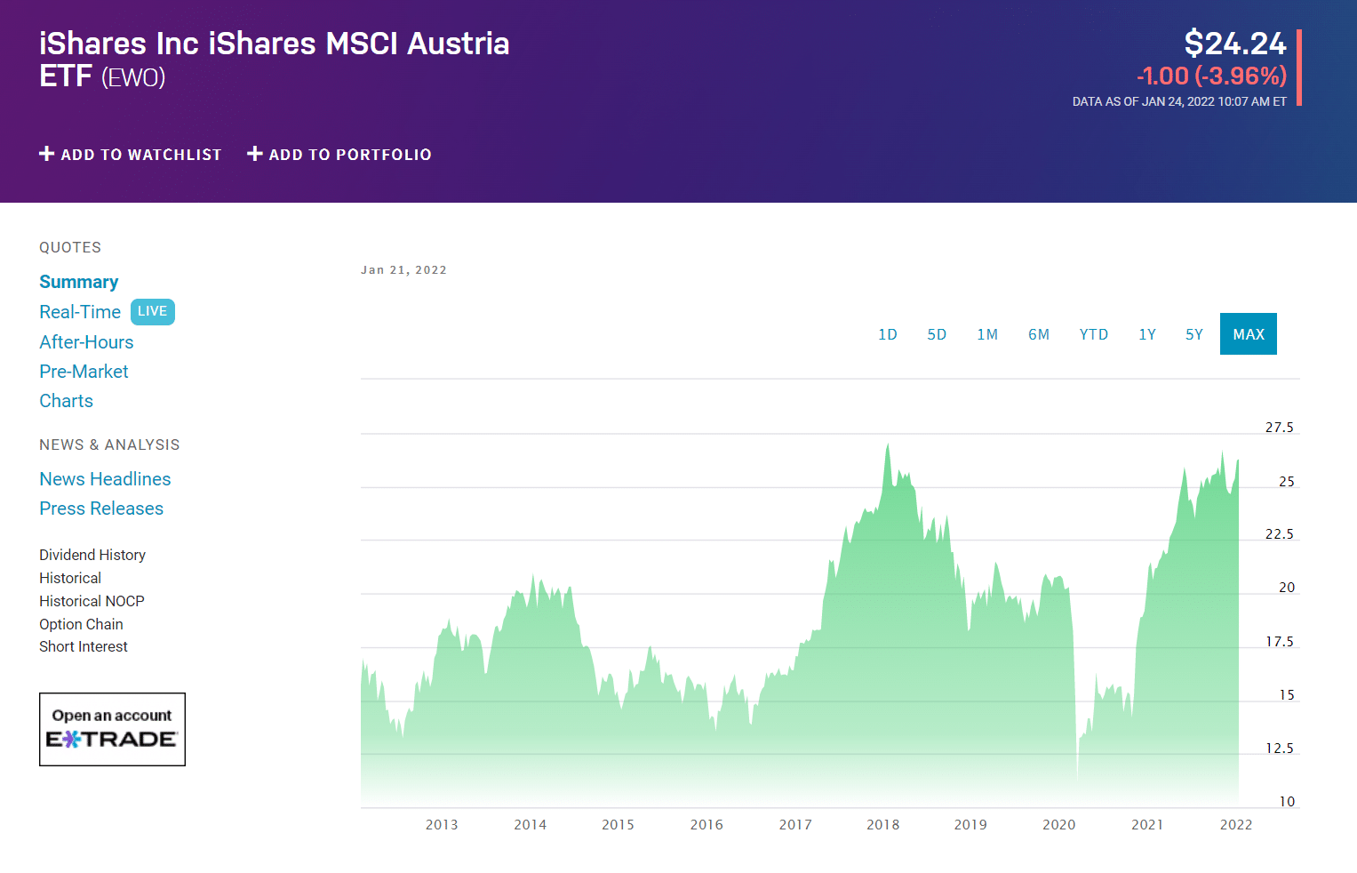Screen dimensions: 1357x873
Task: Open the Charts link in sidebar
Action: pyautogui.click(x=66, y=401)
